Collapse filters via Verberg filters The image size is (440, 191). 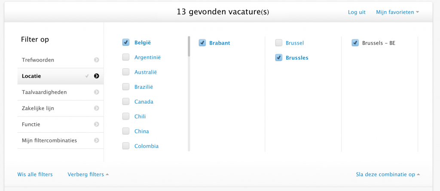(88, 174)
